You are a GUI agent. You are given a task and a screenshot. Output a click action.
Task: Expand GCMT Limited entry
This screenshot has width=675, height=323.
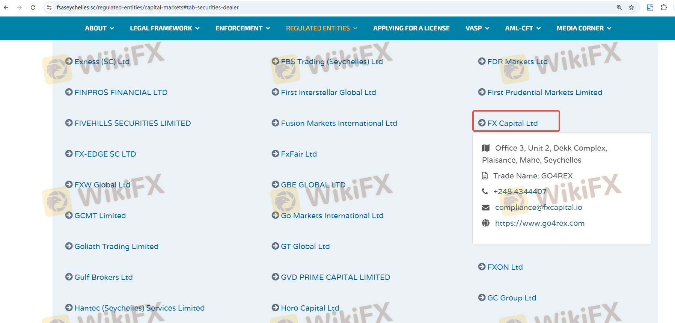96,216
